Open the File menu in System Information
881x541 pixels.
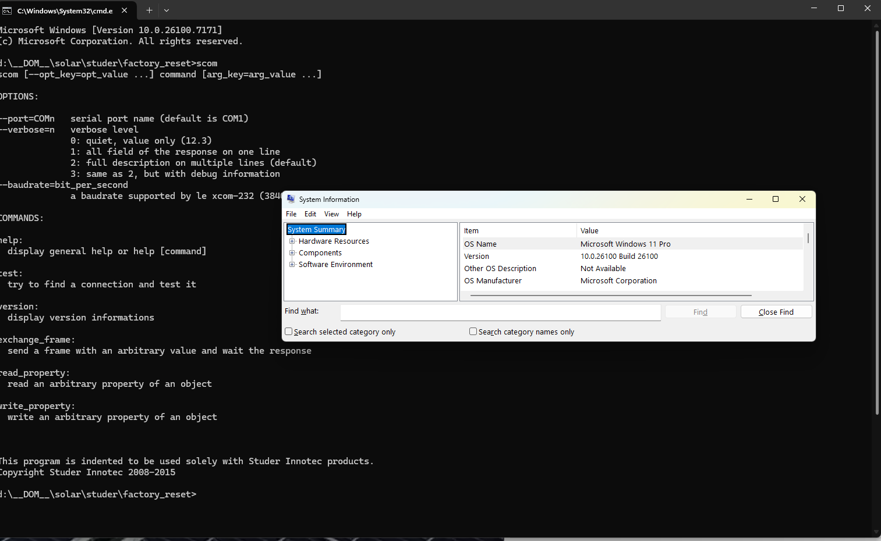click(291, 214)
